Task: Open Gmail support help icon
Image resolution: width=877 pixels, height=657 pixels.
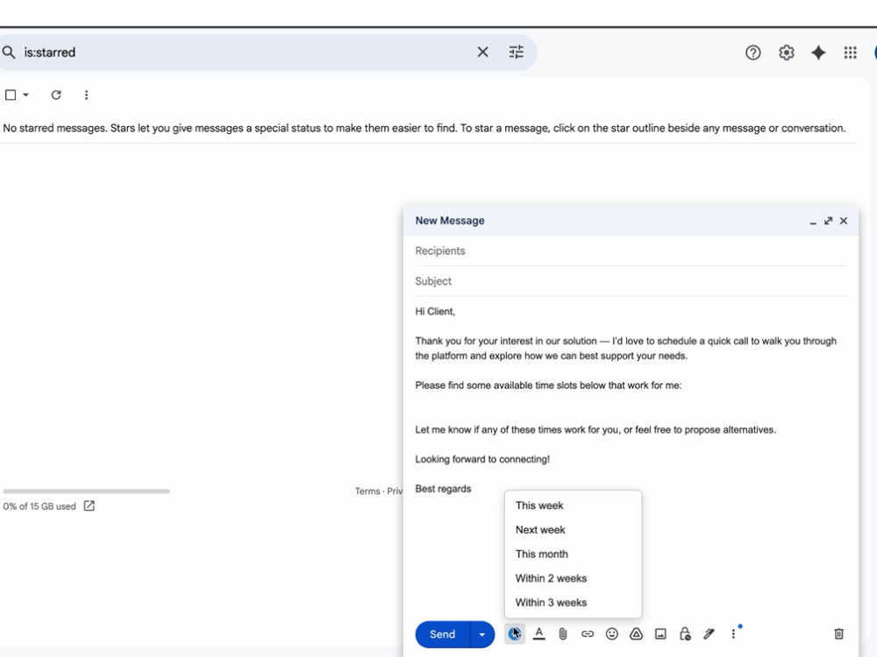Action: coord(752,53)
